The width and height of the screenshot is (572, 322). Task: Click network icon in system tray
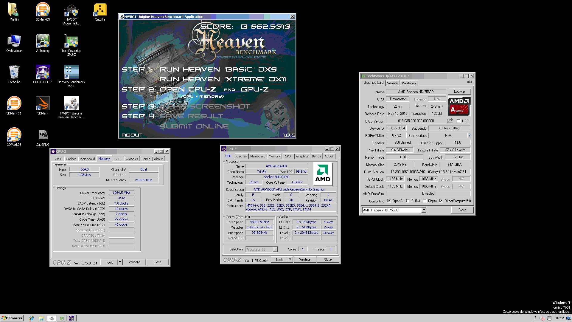(549, 318)
